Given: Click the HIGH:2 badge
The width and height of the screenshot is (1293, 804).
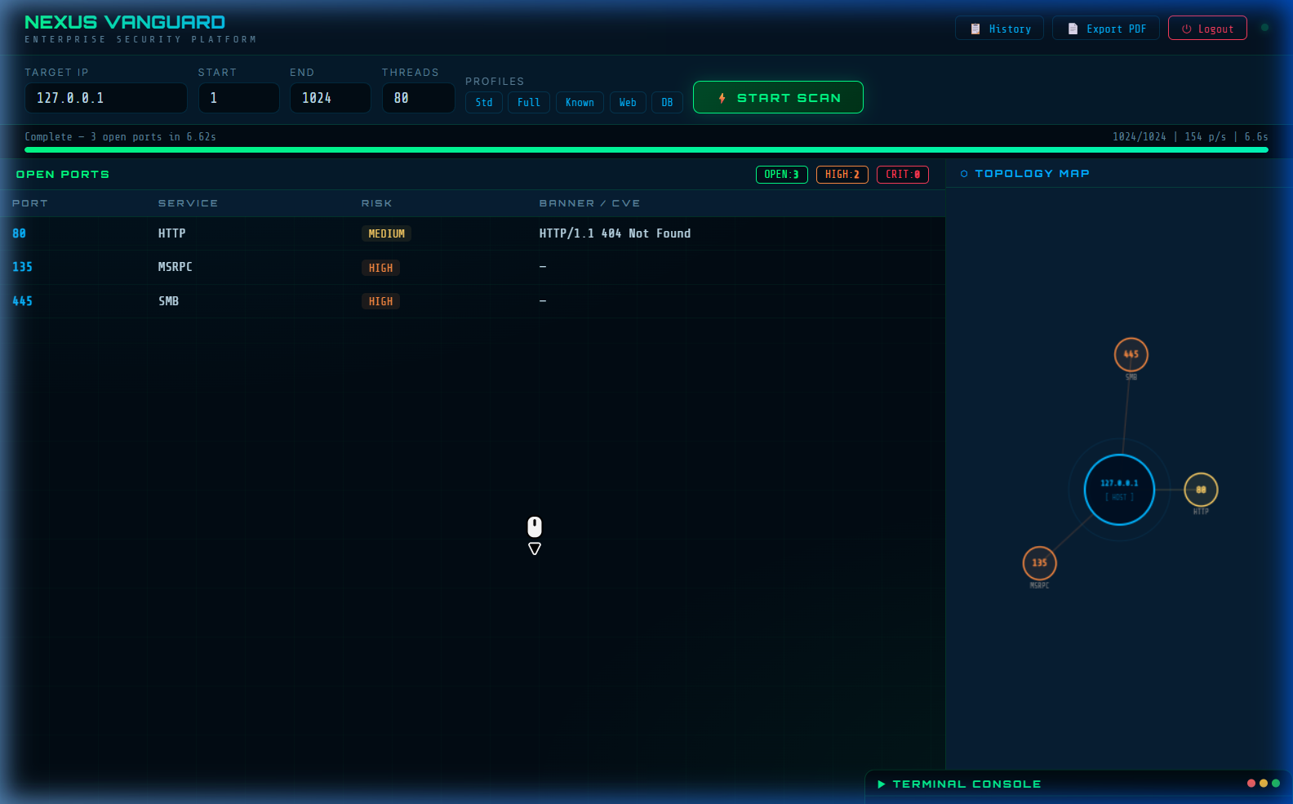Looking at the screenshot, I should pyautogui.click(x=842, y=175).
